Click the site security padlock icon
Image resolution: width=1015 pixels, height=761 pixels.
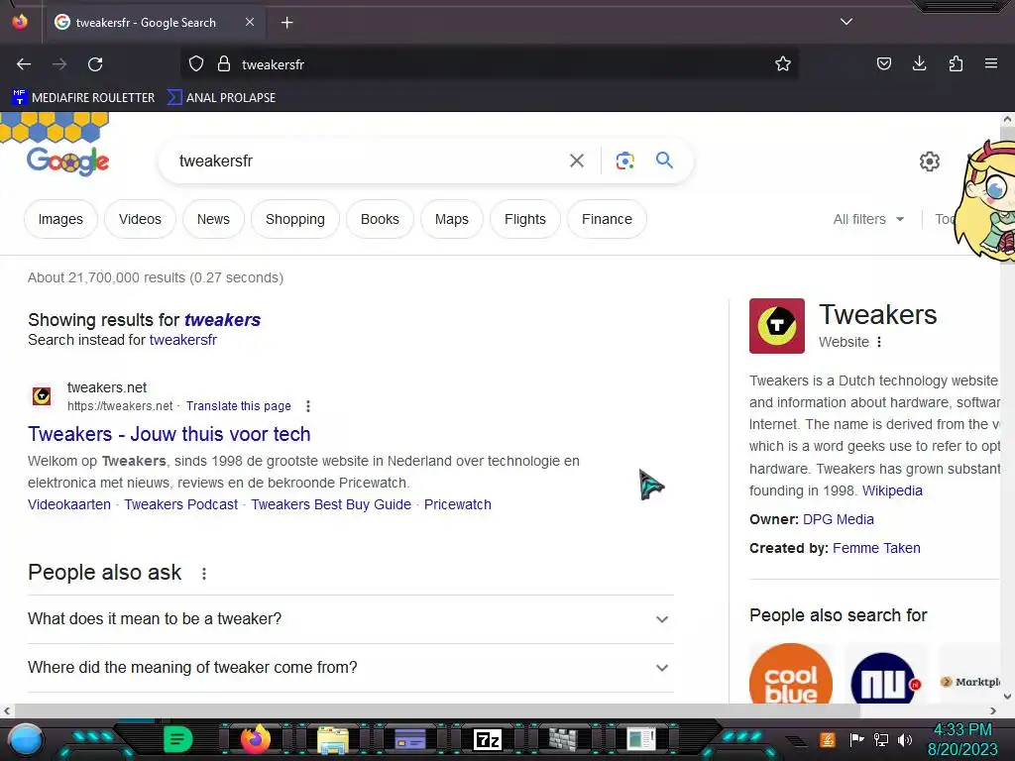tap(224, 64)
